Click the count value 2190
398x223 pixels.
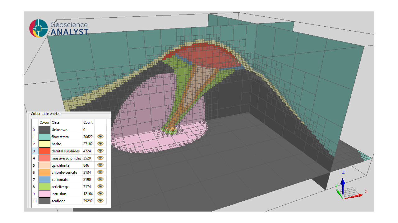pyautogui.click(x=87, y=180)
